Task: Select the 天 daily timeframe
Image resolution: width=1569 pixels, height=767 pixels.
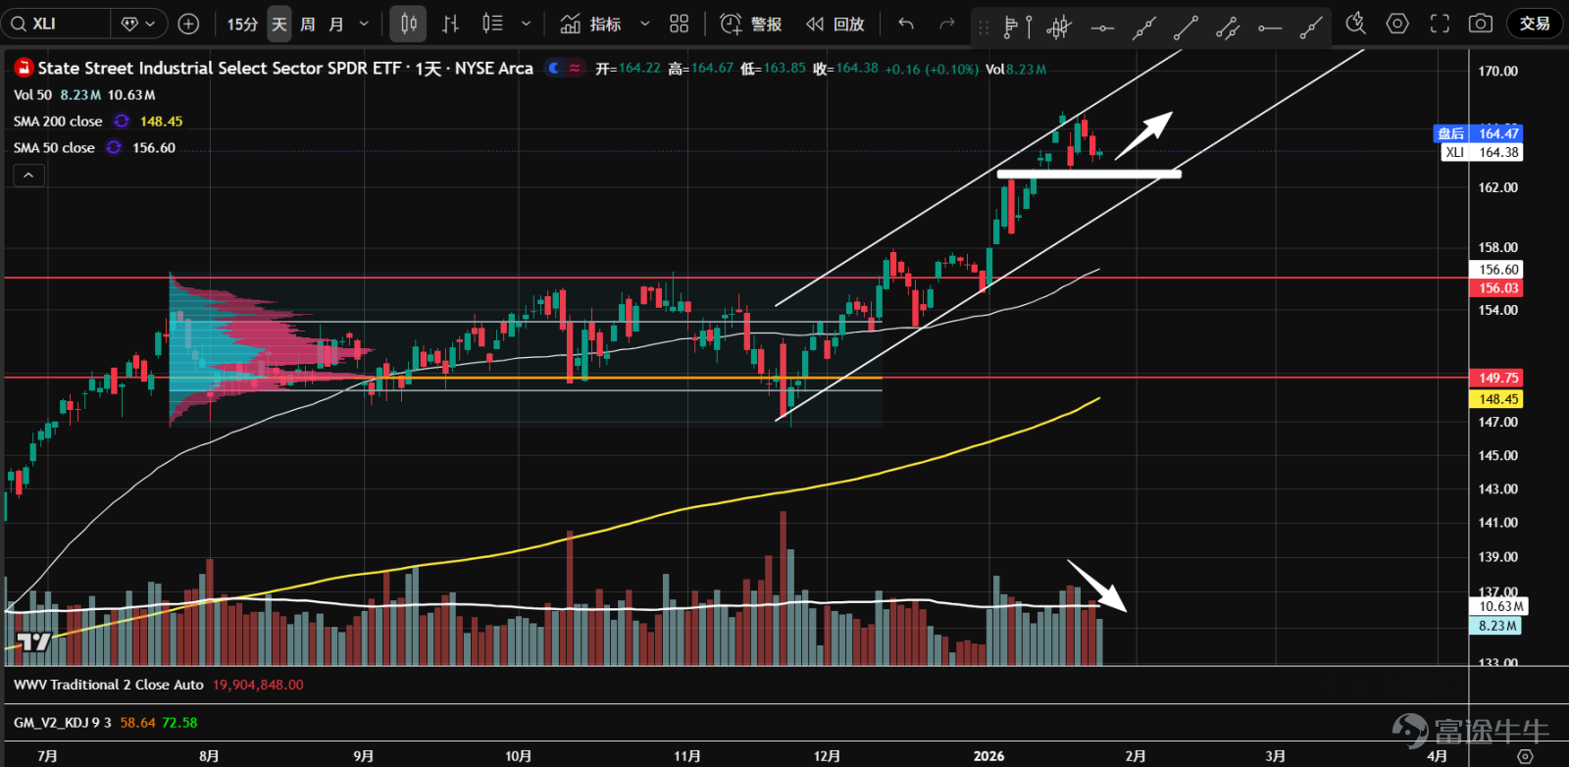Action: point(279,24)
